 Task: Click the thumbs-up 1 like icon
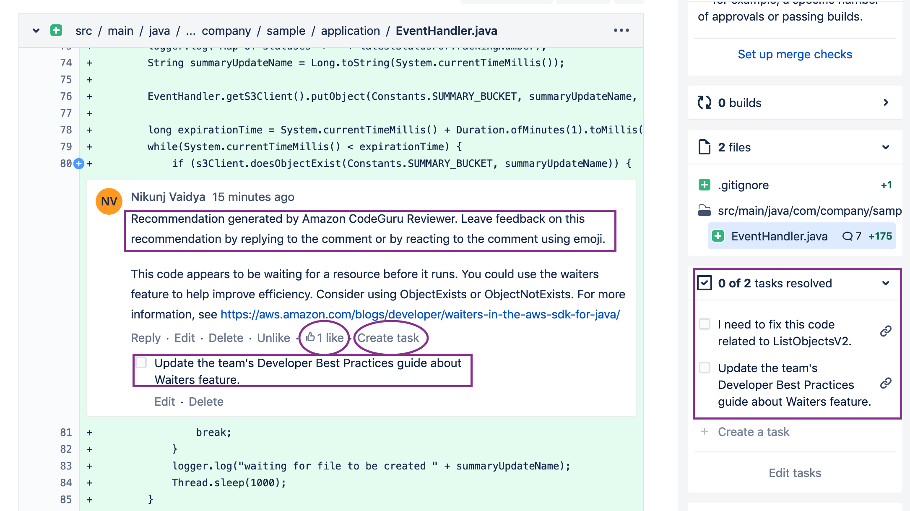pyautogui.click(x=310, y=337)
